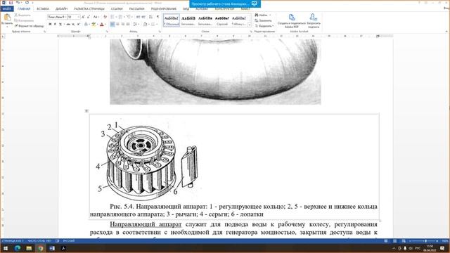The width and height of the screenshot is (450, 253).
Task: Open ФАЙЛ (File) tab
Action: pyautogui.click(x=7, y=9)
